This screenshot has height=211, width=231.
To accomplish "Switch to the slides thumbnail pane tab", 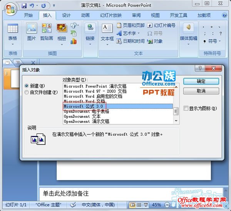I will point(7,62).
